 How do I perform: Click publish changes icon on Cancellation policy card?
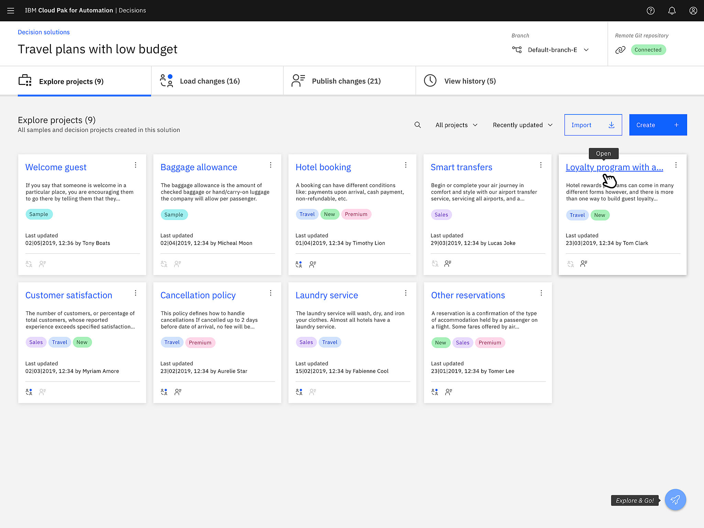[x=178, y=392]
